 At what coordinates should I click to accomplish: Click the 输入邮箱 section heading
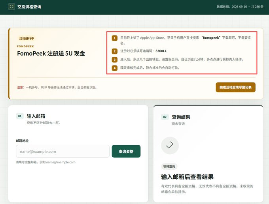point(36,116)
